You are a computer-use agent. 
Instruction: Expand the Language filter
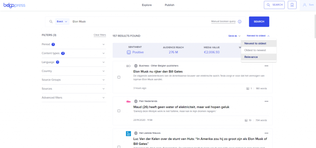point(74,62)
